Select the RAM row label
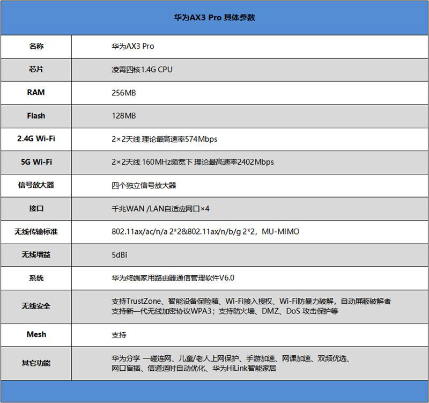The width and height of the screenshot is (429, 403). click(36, 92)
